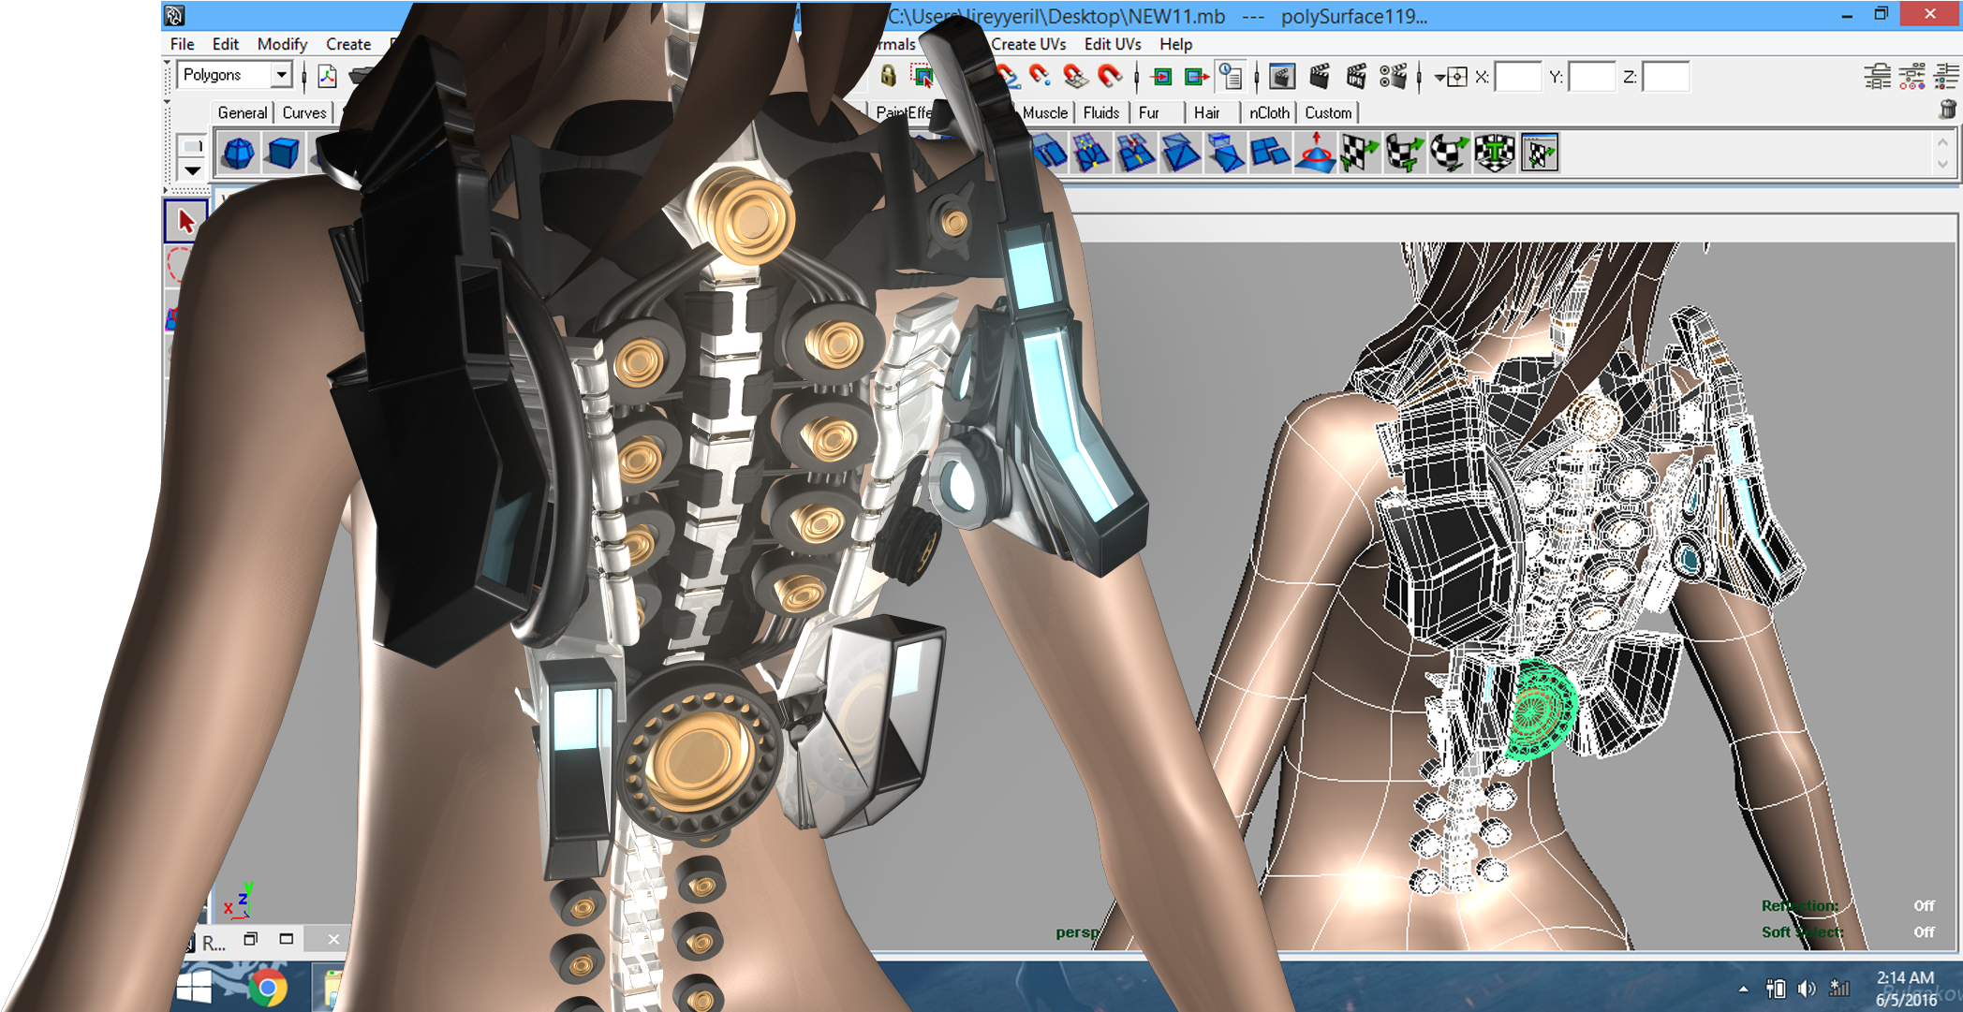Apply Automatic Mapping shelf icon
The height and width of the screenshot is (1012, 1963).
point(1494,153)
